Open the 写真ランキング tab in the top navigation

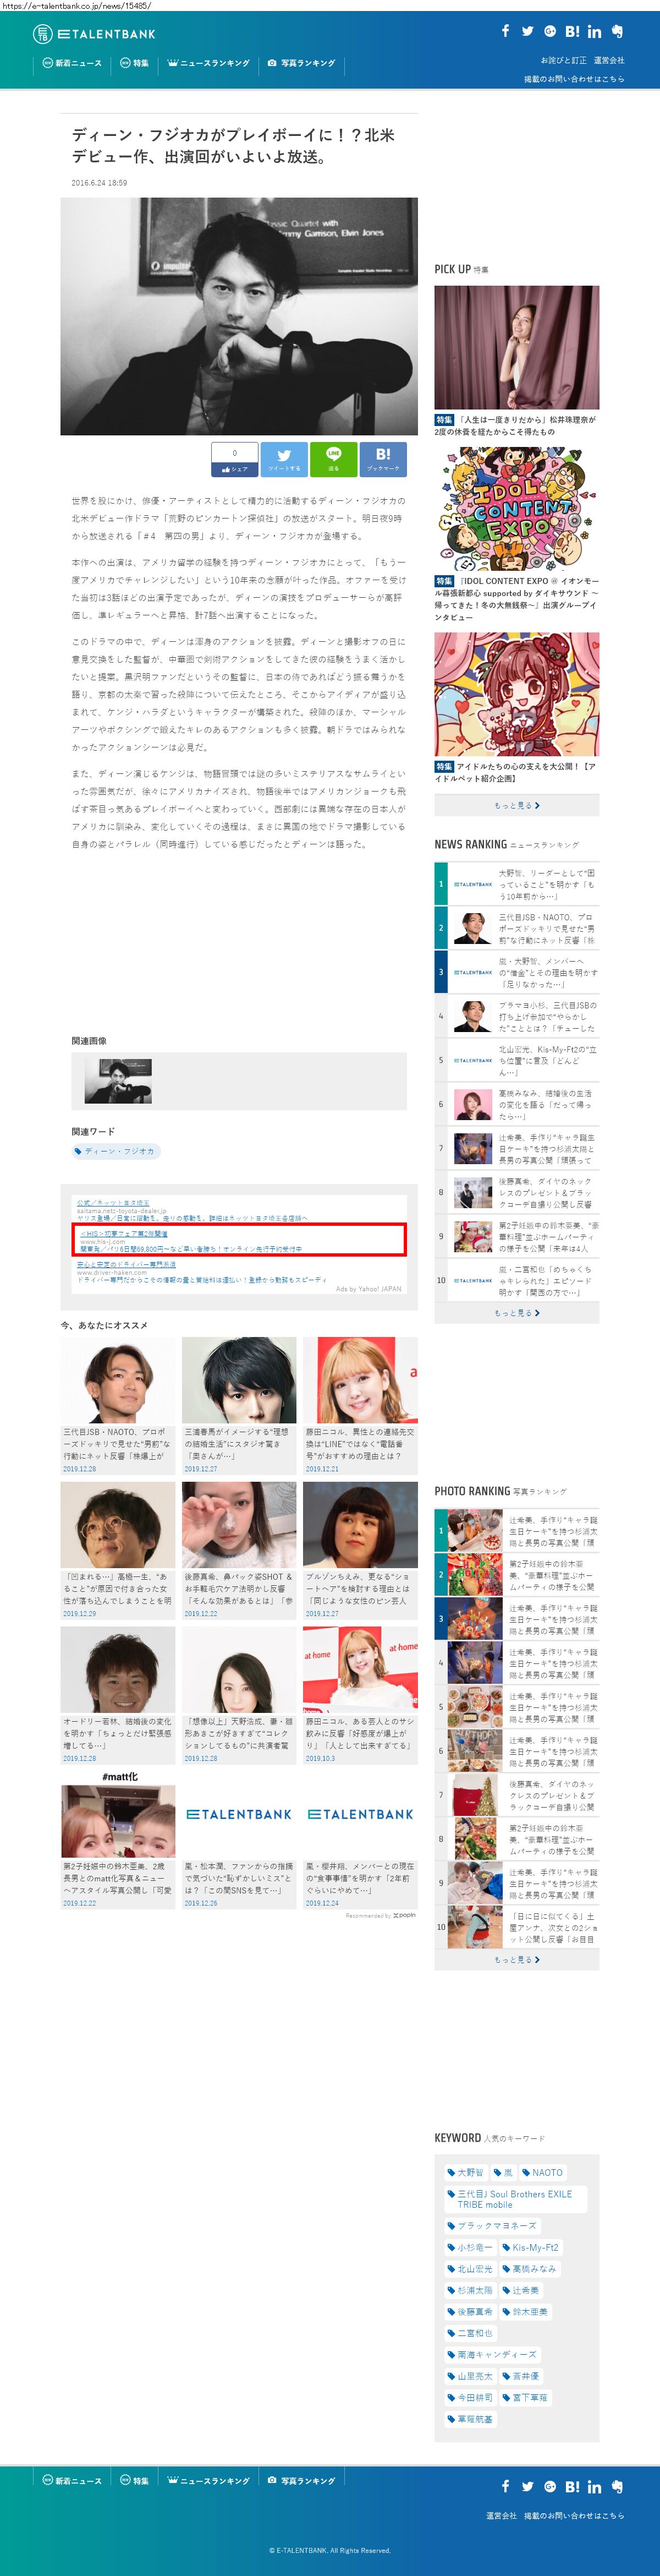pyautogui.click(x=301, y=63)
